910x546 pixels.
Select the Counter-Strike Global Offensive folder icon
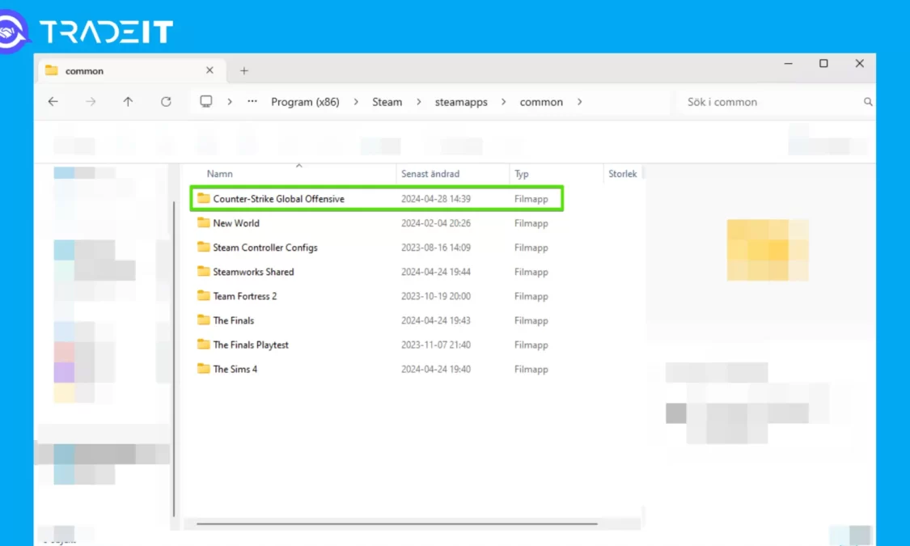click(203, 198)
